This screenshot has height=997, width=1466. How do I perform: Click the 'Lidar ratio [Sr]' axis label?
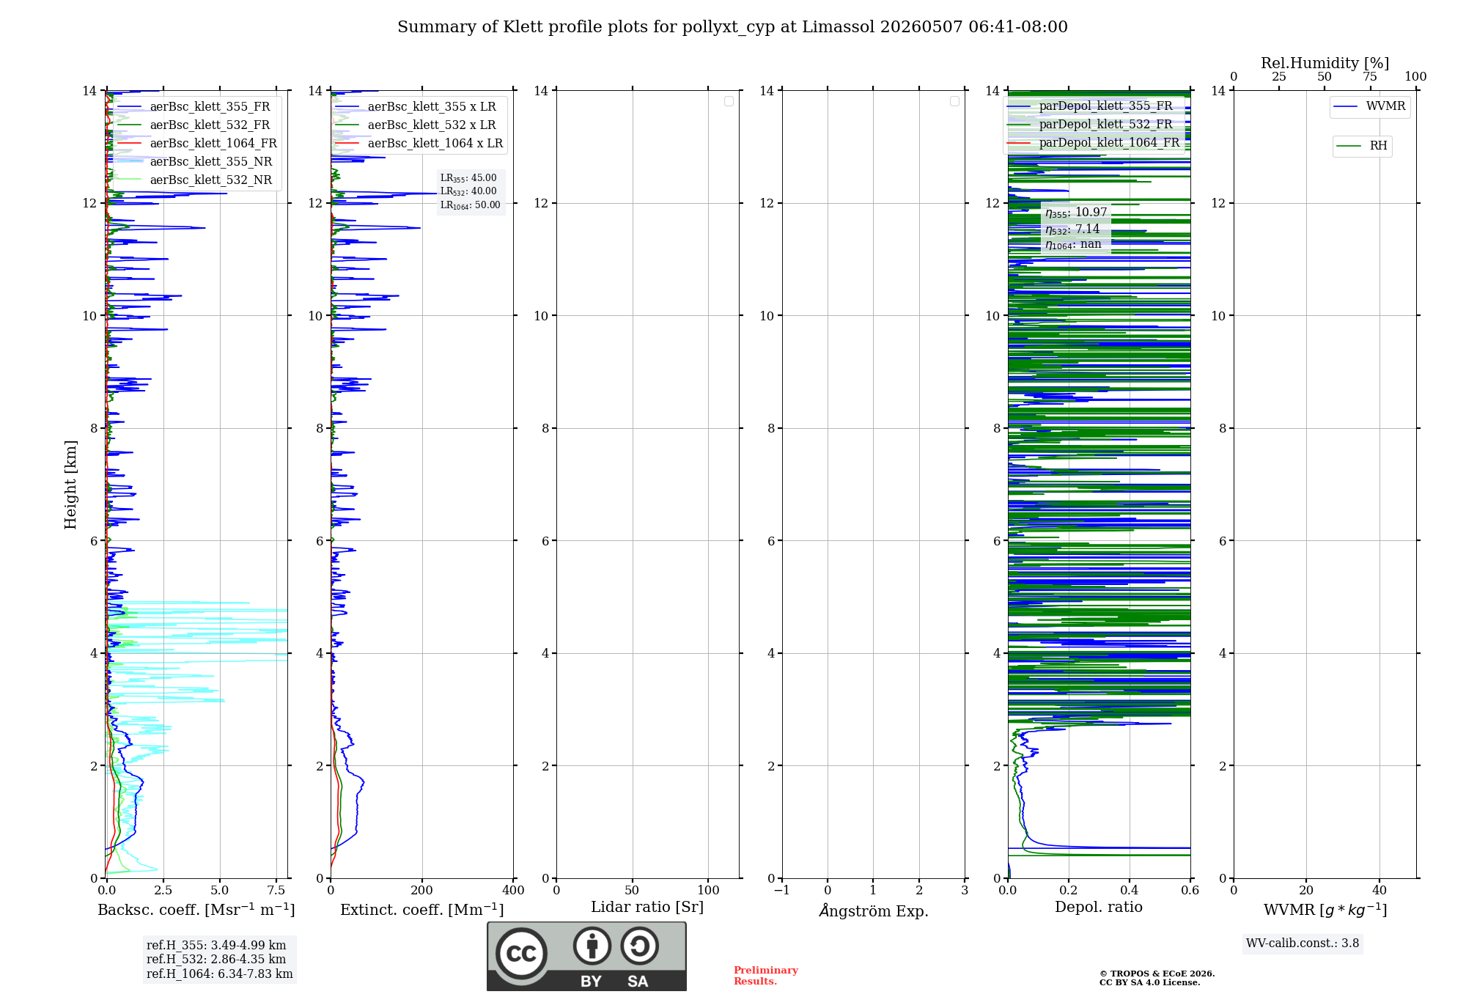647,908
